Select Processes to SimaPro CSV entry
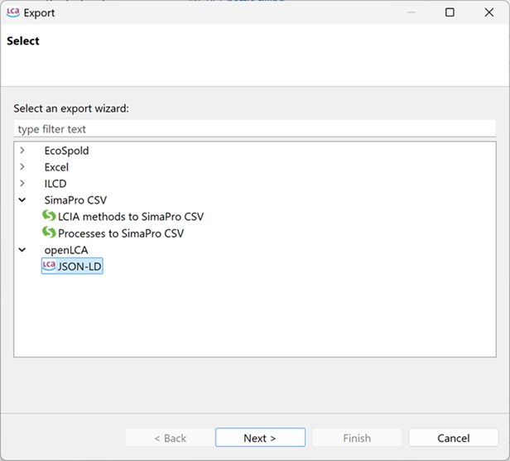This screenshot has width=510, height=461. click(x=121, y=233)
